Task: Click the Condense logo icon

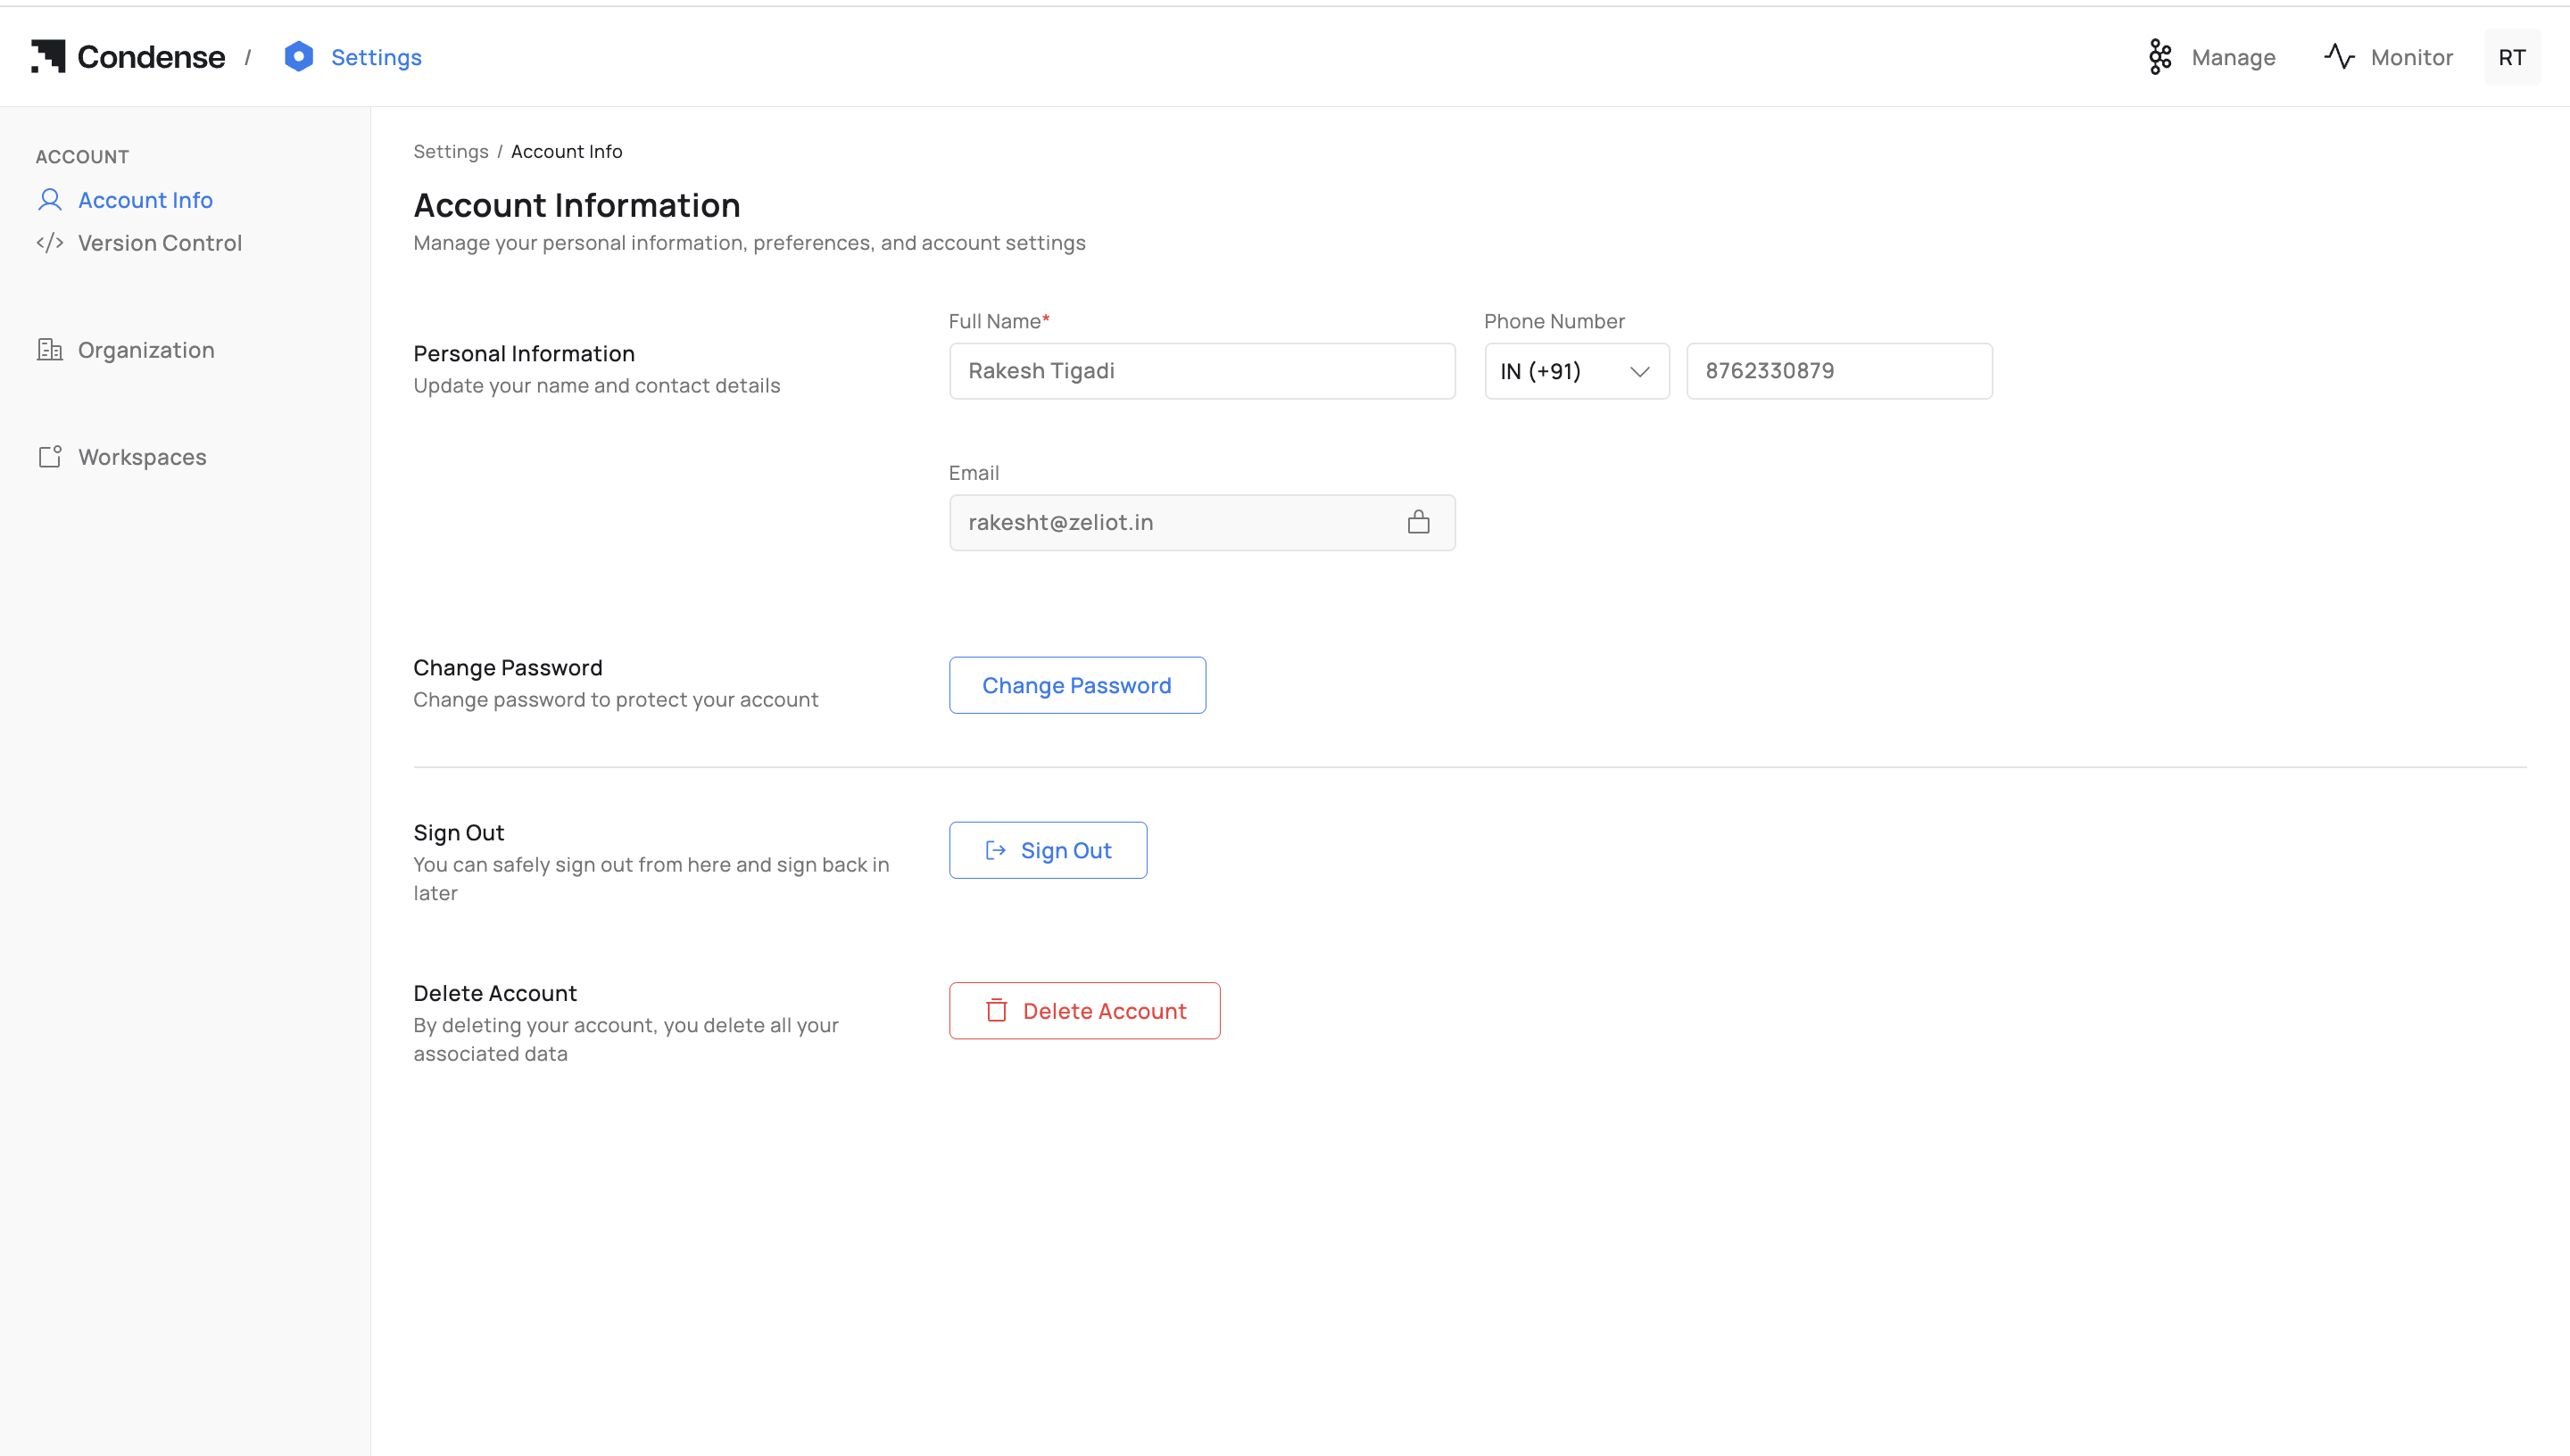Action: 48,57
